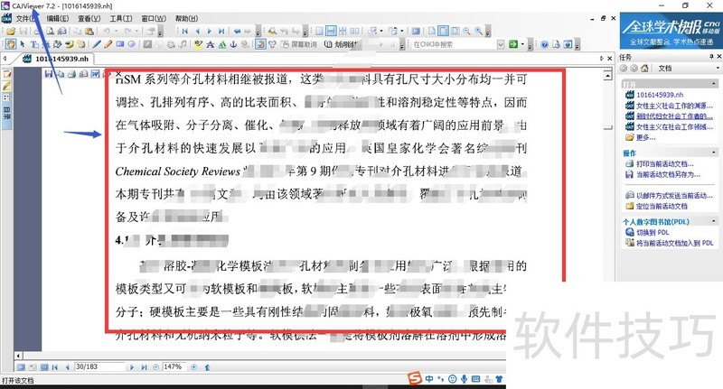Open the CNKI search box dropdown arrow

501,44
